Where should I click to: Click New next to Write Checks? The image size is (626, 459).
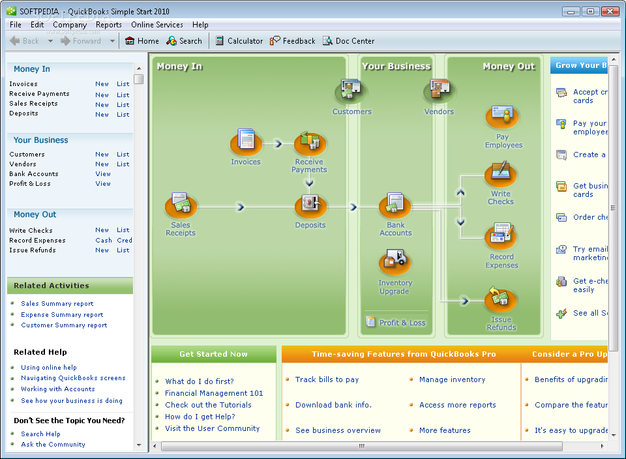(x=102, y=230)
